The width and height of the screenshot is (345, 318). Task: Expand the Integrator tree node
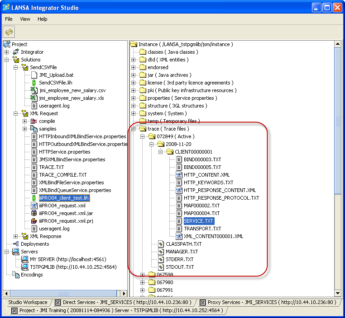pyautogui.click(x=7, y=52)
